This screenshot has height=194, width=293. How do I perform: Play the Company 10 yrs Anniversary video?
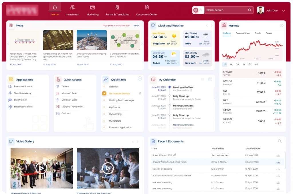(x=108, y=168)
